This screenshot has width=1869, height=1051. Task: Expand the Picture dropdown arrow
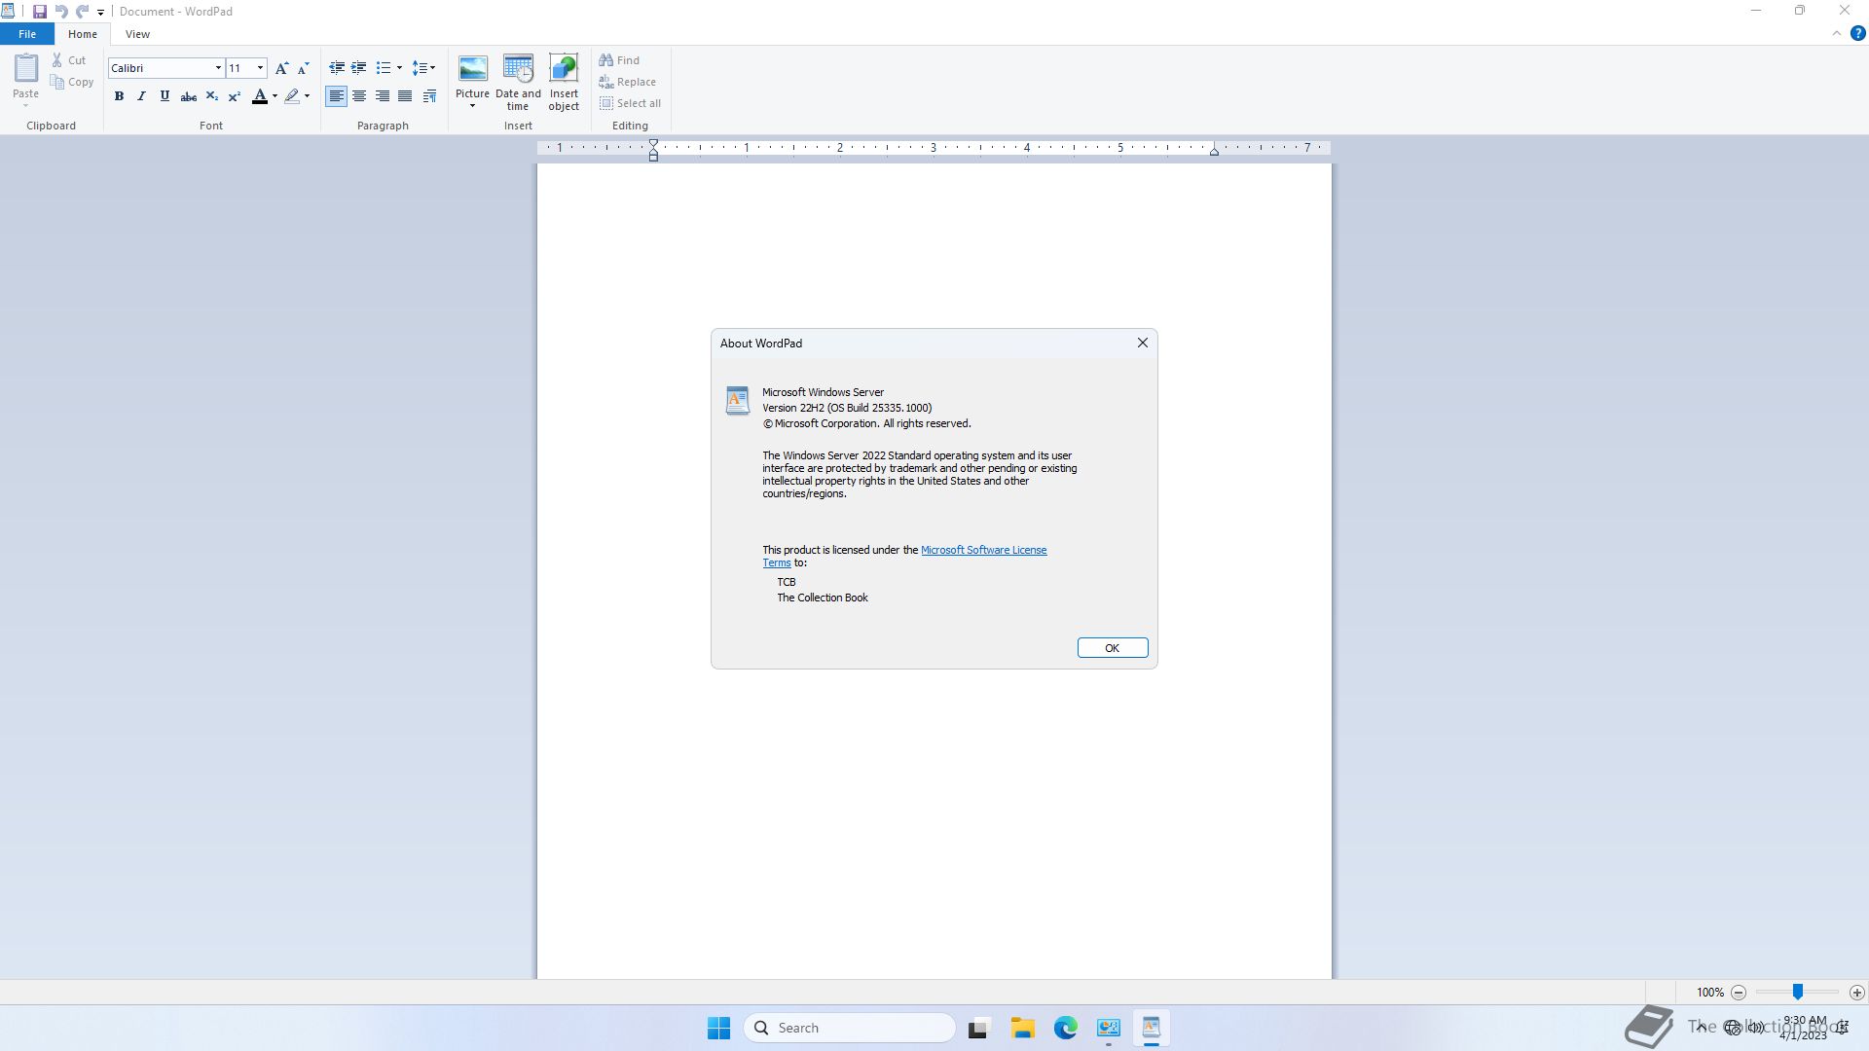tap(472, 105)
